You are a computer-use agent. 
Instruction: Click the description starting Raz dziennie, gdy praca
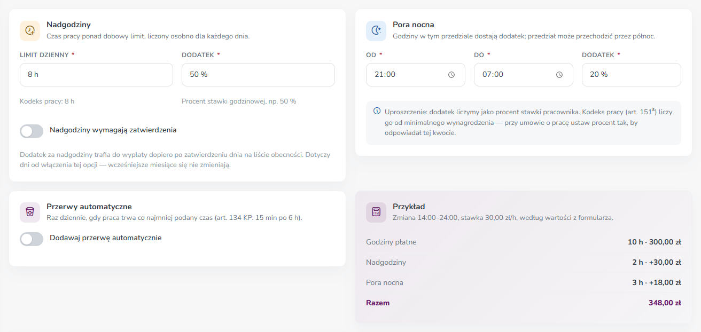click(174, 218)
